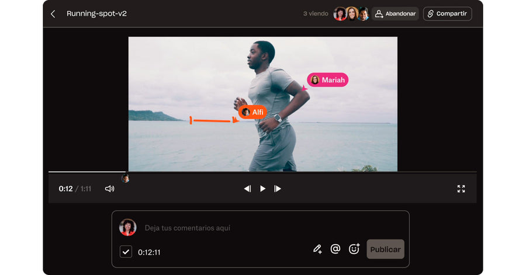
Task: Open the middle blonde viewer avatar
Action: tap(352, 14)
